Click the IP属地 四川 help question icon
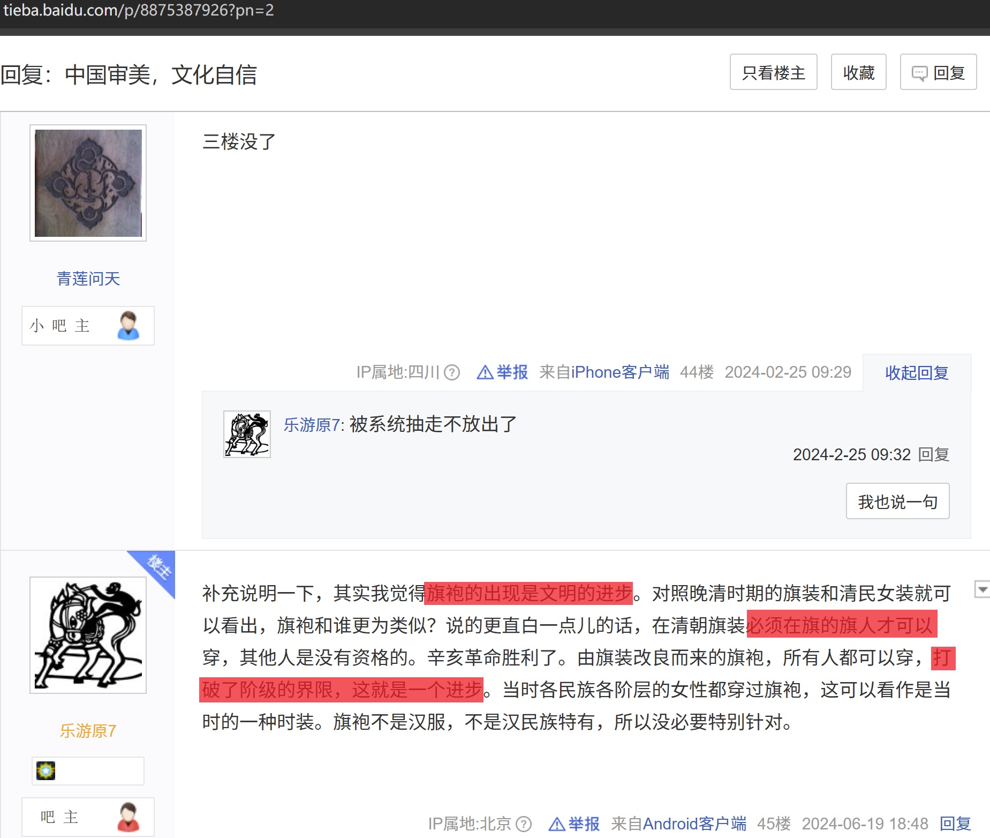990x838 pixels. pos(452,372)
